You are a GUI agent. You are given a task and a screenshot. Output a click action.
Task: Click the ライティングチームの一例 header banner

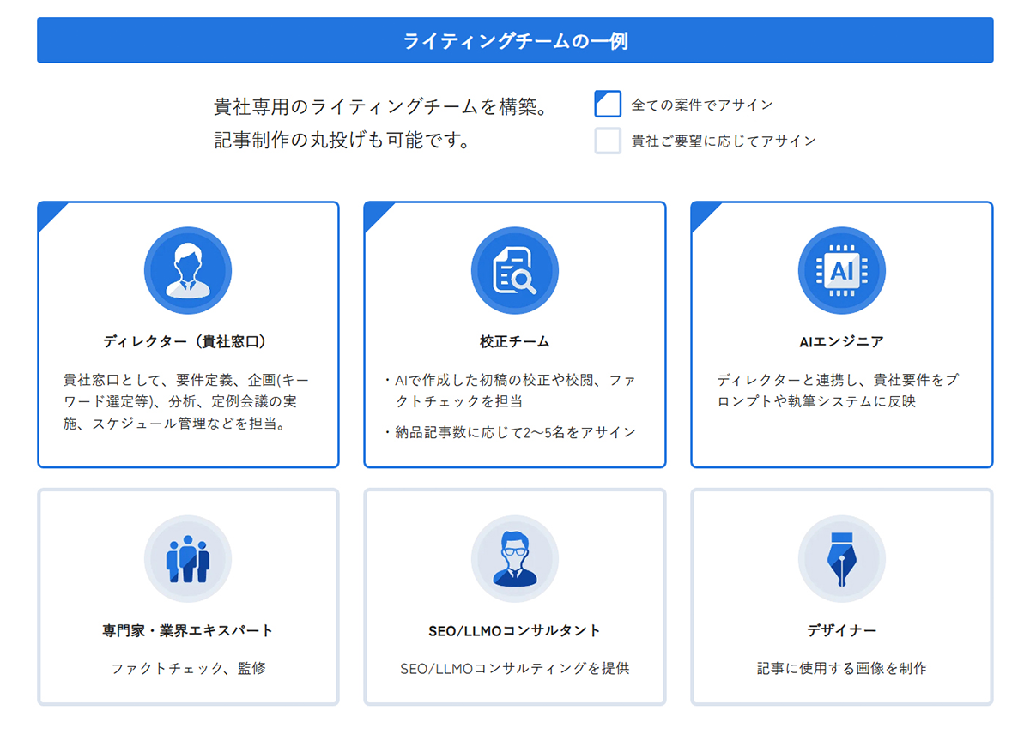pyautogui.click(x=515, y=39)
